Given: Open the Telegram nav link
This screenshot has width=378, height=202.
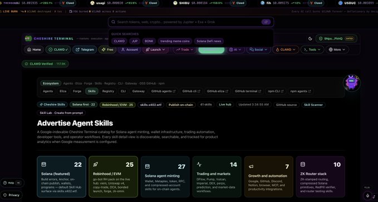Looking at the screenshot, I should [85, 50].
